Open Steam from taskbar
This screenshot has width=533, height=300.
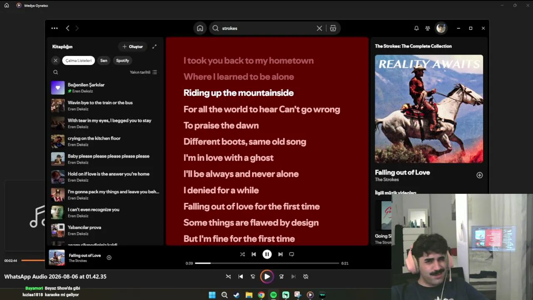pyautogui.click(x=237, y=295)
